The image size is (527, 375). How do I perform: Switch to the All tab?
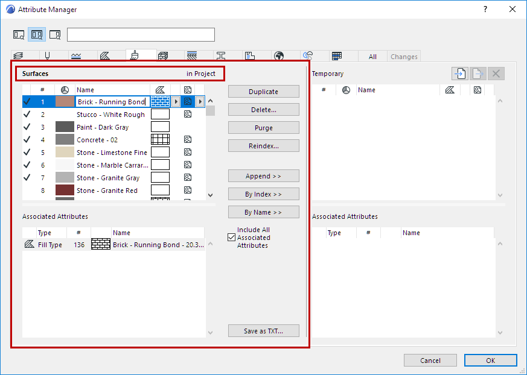click(372, 57)
